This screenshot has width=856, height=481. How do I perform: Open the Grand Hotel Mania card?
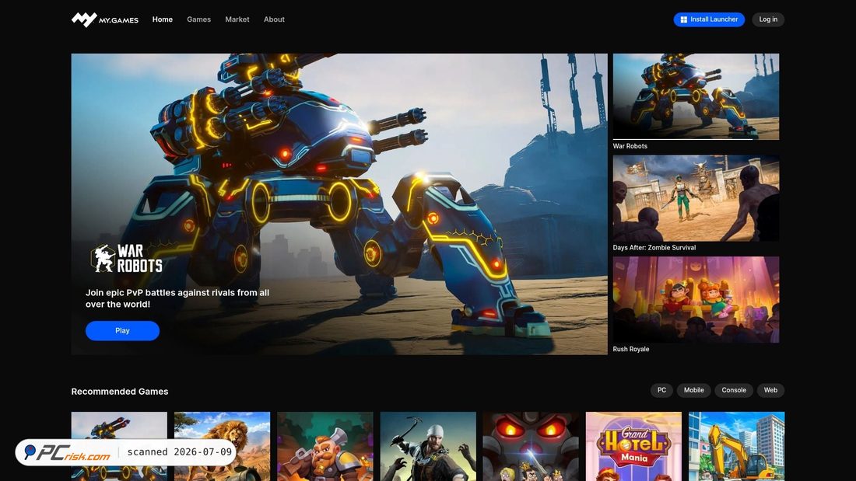click(x=633, y=446)
